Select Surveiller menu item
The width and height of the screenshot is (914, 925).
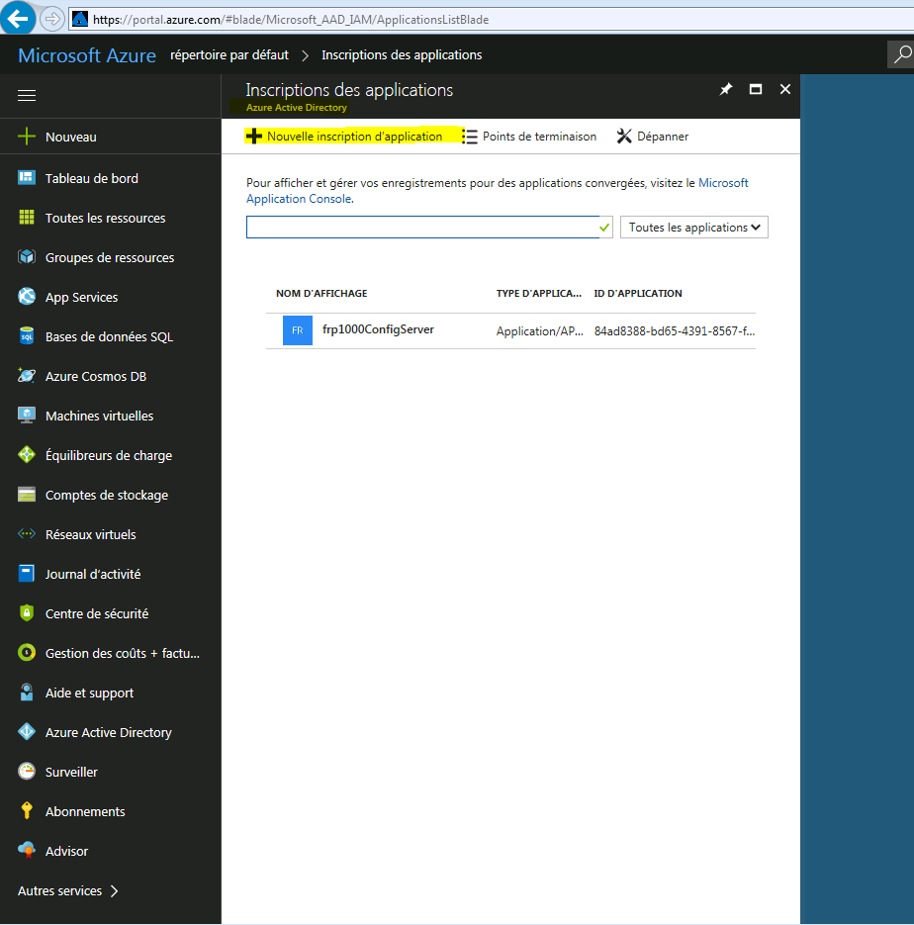[x=71, y=772]
